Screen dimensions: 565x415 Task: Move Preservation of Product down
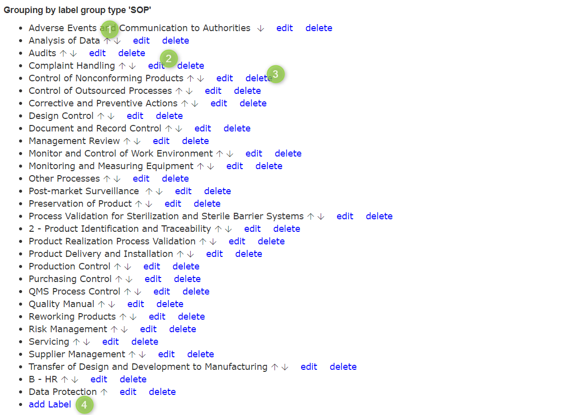pos(149,204)
